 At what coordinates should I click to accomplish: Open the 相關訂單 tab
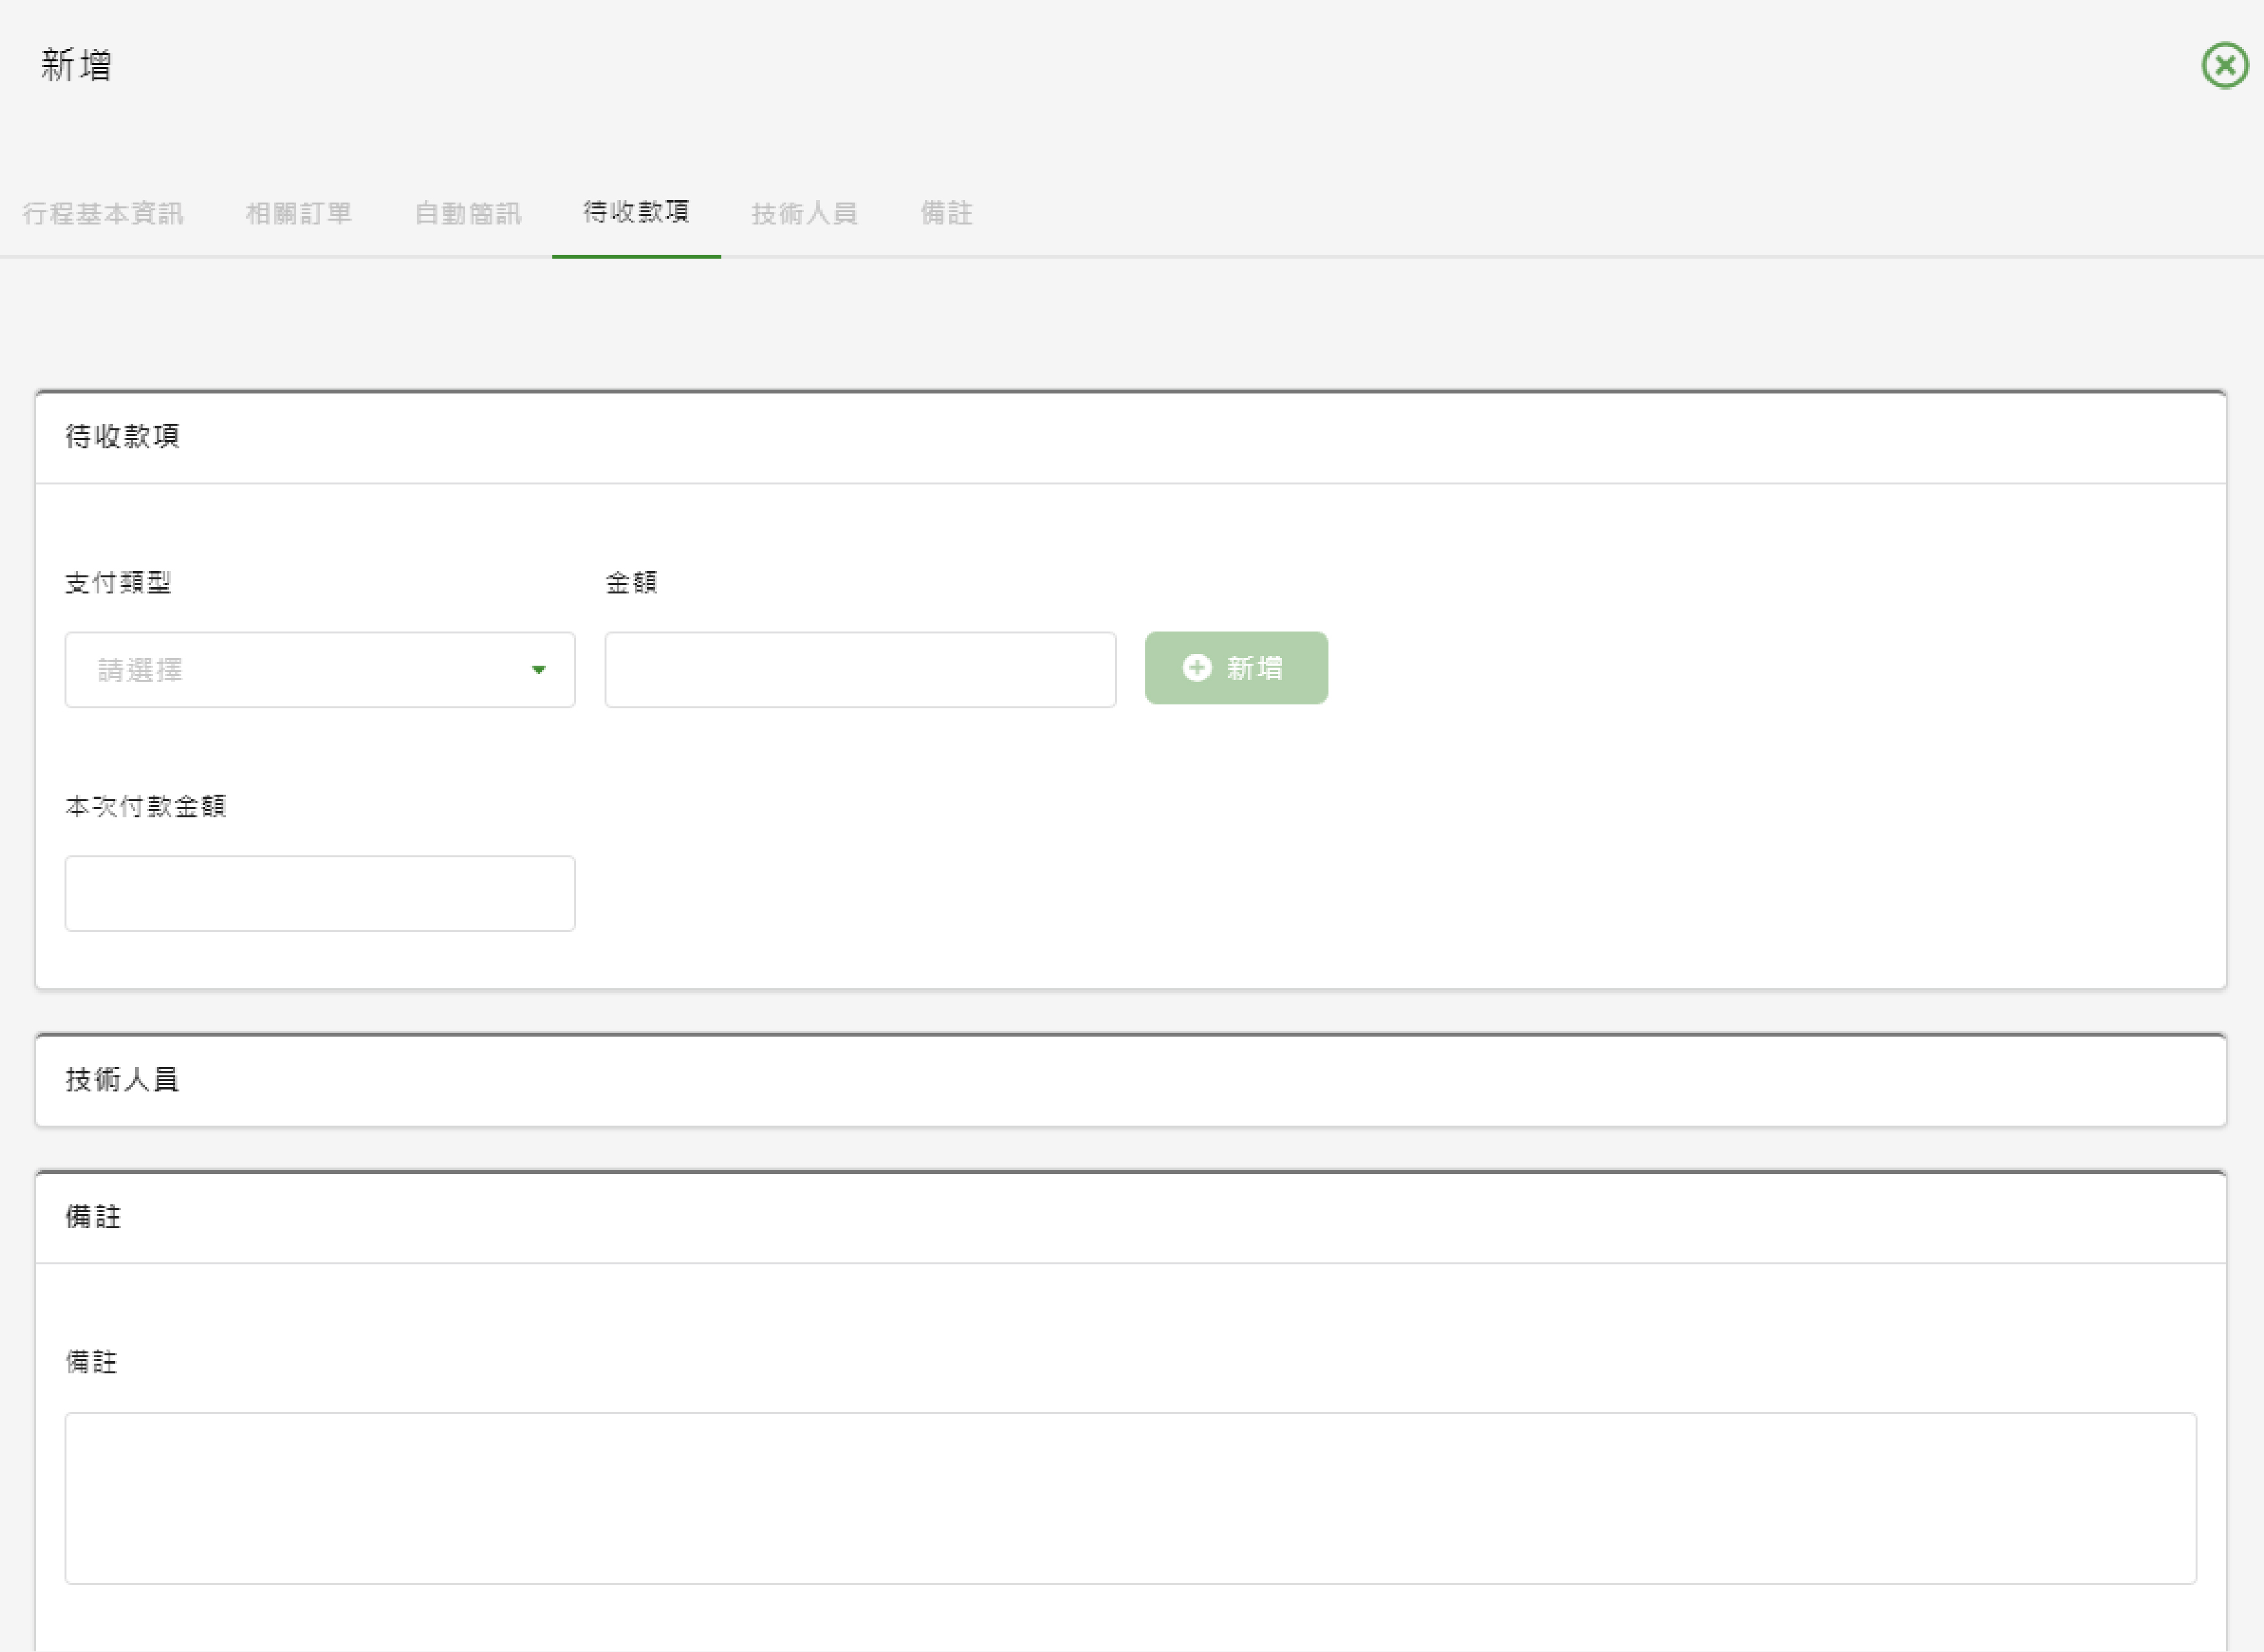click(x=299, y=214)
